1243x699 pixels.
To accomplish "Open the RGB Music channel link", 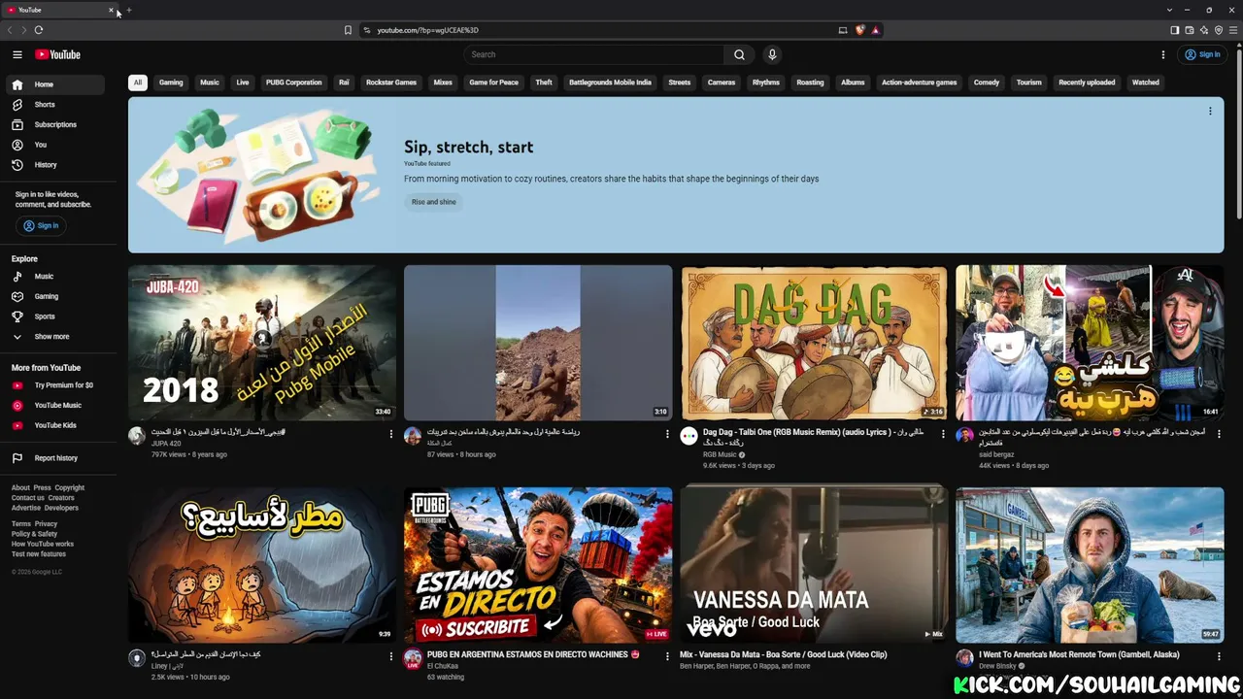I will pos(720,454).
